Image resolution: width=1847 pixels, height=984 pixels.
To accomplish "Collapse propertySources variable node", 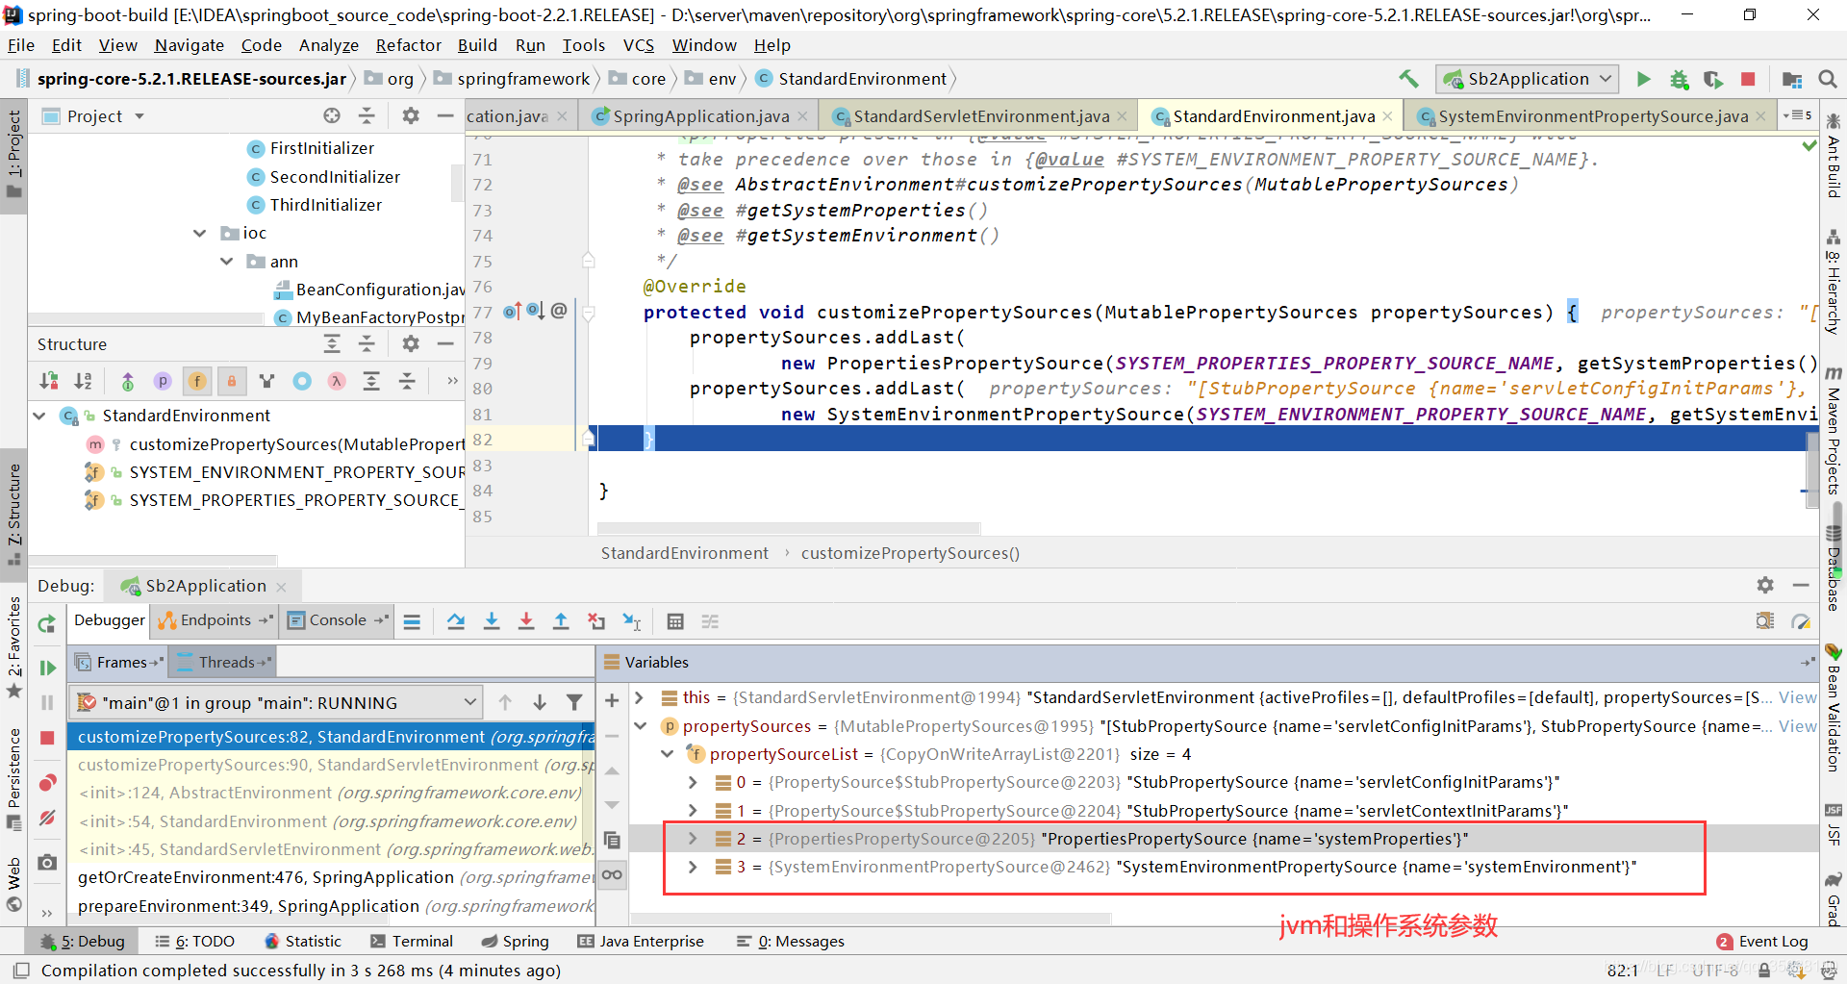I will click(639, 726).
